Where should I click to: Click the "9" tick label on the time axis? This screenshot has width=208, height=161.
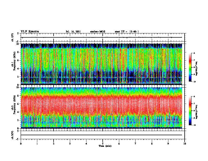click(168, 144)
